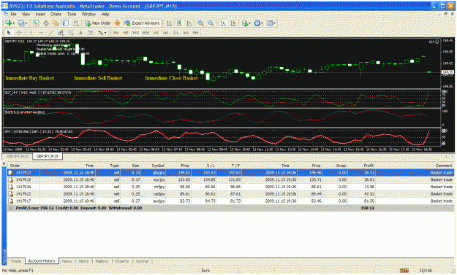Select the Vertical Line drawing tool
This screenshot has width=457, height=275.
[31, 33]
